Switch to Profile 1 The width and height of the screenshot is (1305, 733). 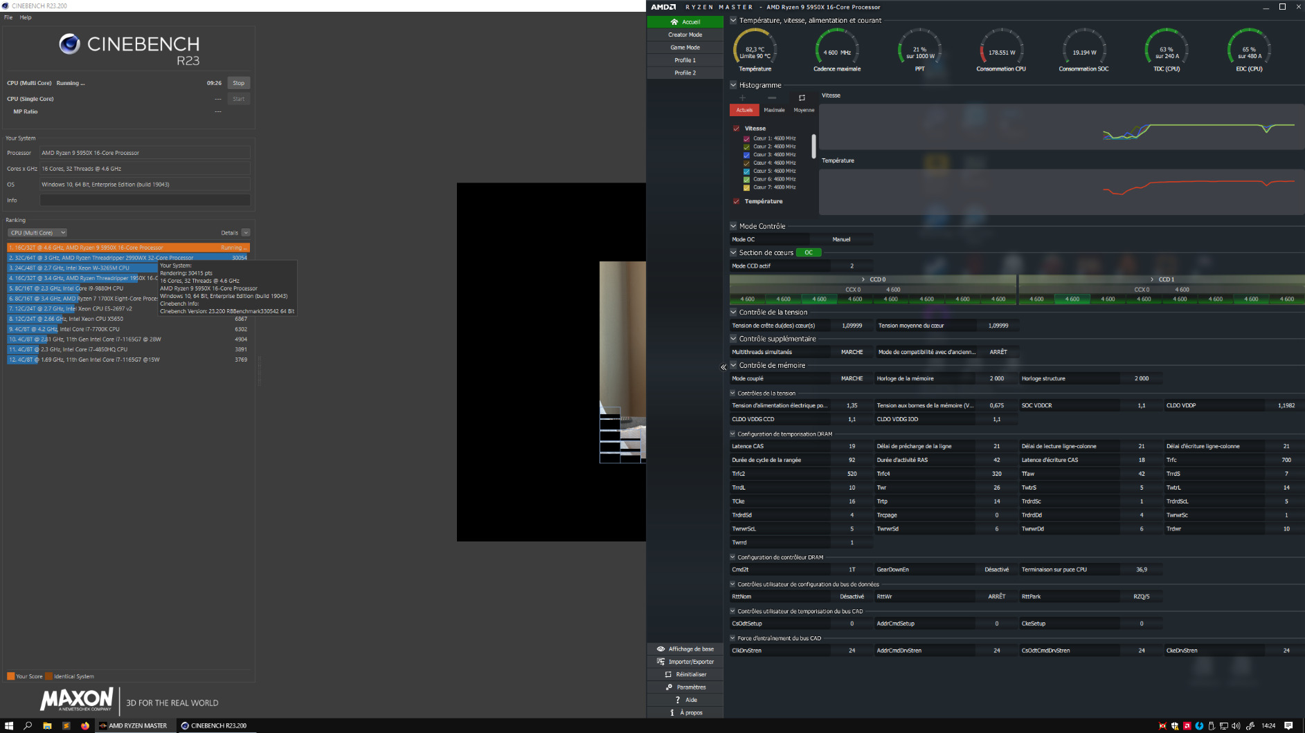[685, 60]
